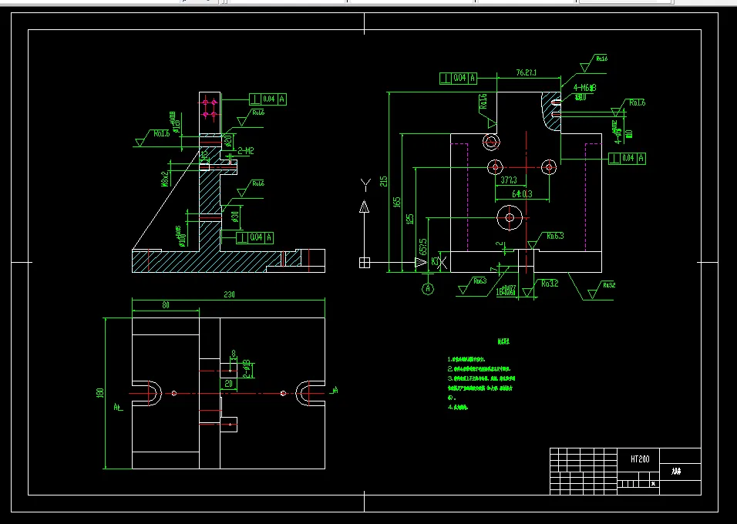Image resolution: width=737 pixels, height=524 pixels.
Task: Pick the 37 toleranced dimension below holes
Action: pyautogui.click(x=509, y=180)
